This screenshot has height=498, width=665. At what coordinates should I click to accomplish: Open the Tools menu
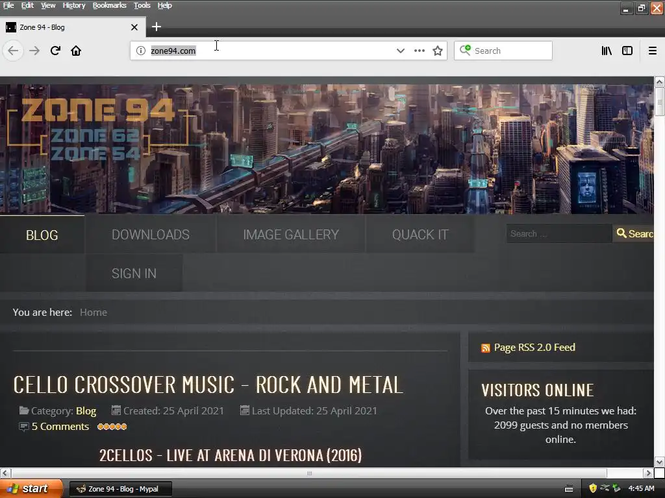[x=142, y=5]
